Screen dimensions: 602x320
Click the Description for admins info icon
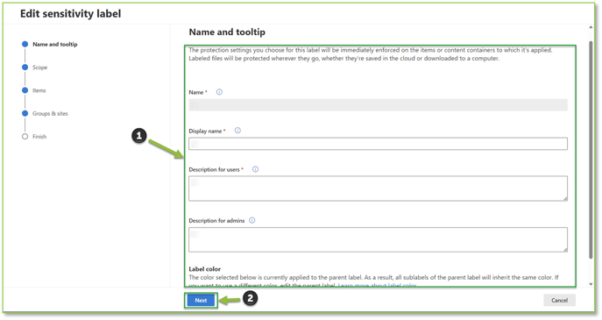click(x=251, y=220)
